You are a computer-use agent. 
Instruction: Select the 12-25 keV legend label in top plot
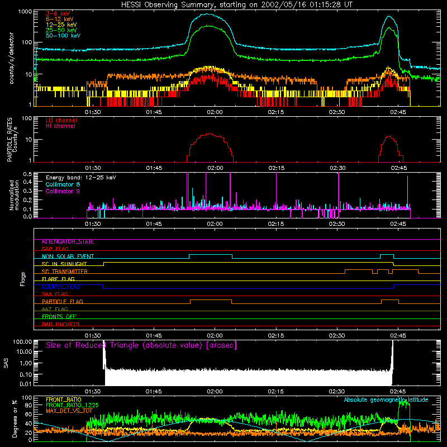pos(61,25)
